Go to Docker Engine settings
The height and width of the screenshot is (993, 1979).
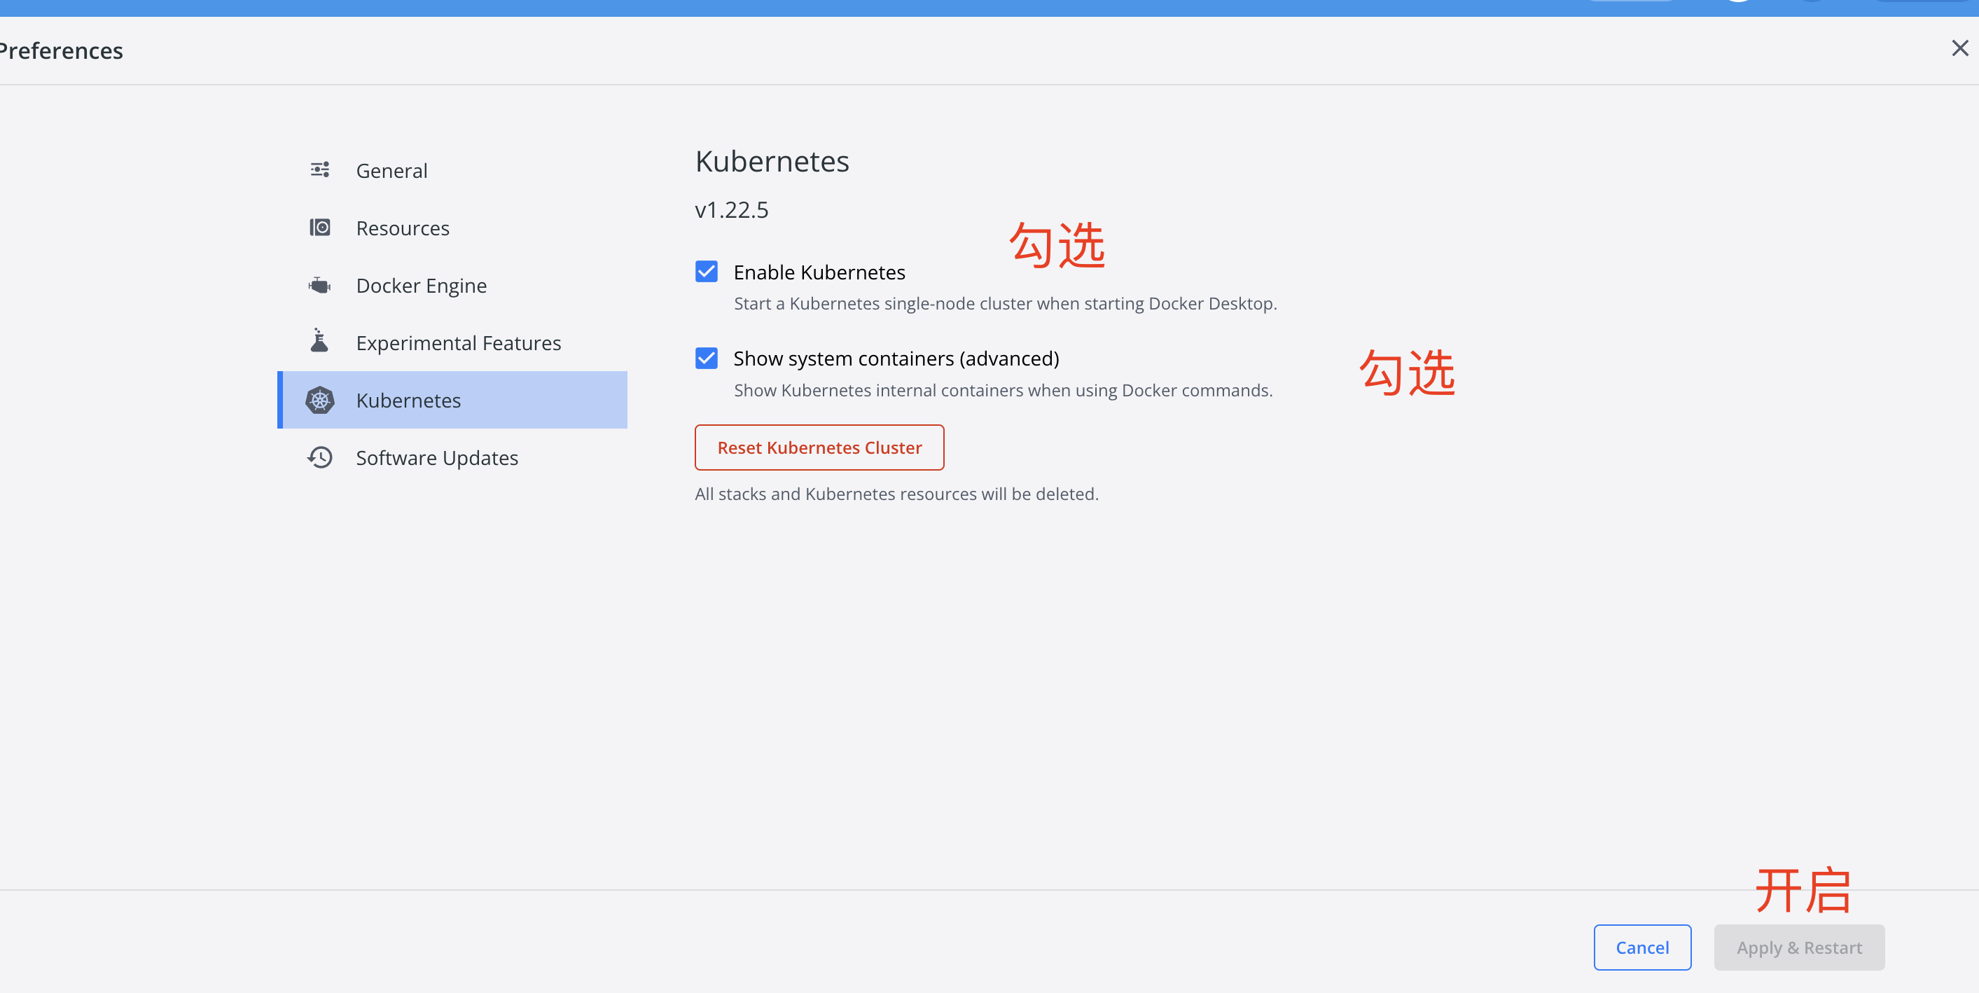click(x=452, y=286)
